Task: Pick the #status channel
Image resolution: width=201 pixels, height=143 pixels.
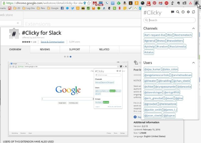Action: (149, 52)
